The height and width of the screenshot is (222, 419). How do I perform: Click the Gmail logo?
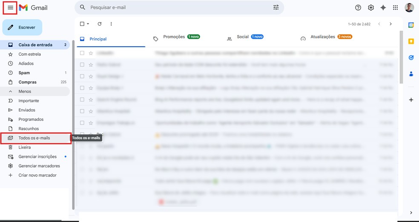click(x=33, y=8)
